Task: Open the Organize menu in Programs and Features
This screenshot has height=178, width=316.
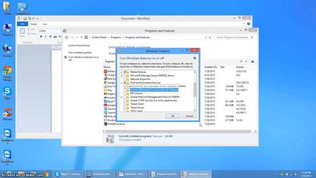Action: point(110,61)
